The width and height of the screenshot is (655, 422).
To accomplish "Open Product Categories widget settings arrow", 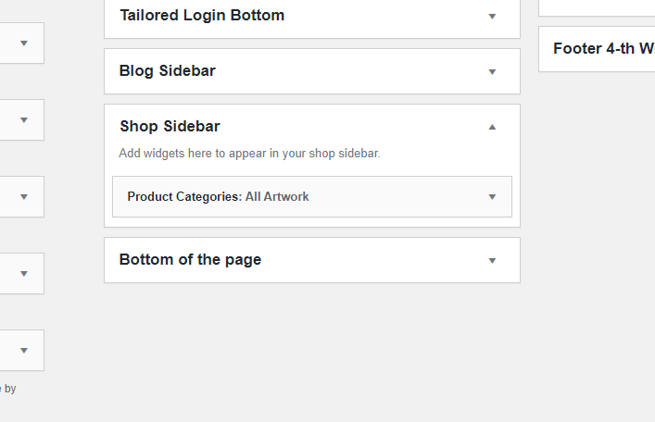I will coord(492,197).
